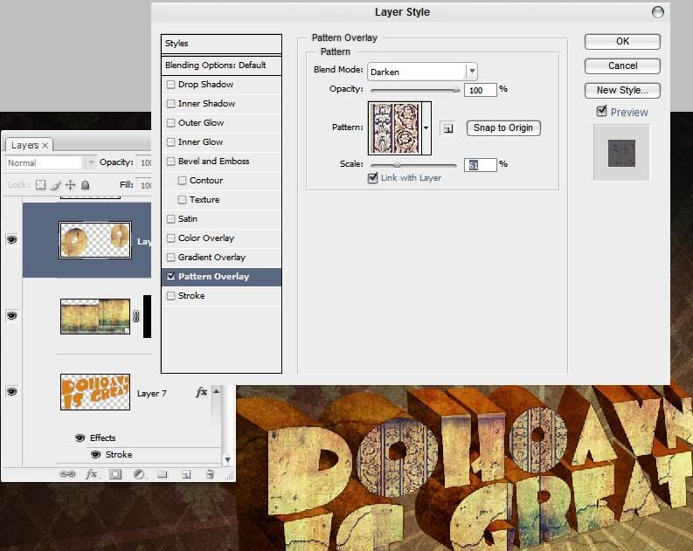Click the fx badge on Layer 7
The image size is (693, 551).
click(201, 392)
